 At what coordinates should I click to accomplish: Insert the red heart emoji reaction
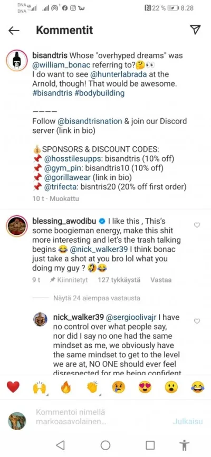point(13,387)
